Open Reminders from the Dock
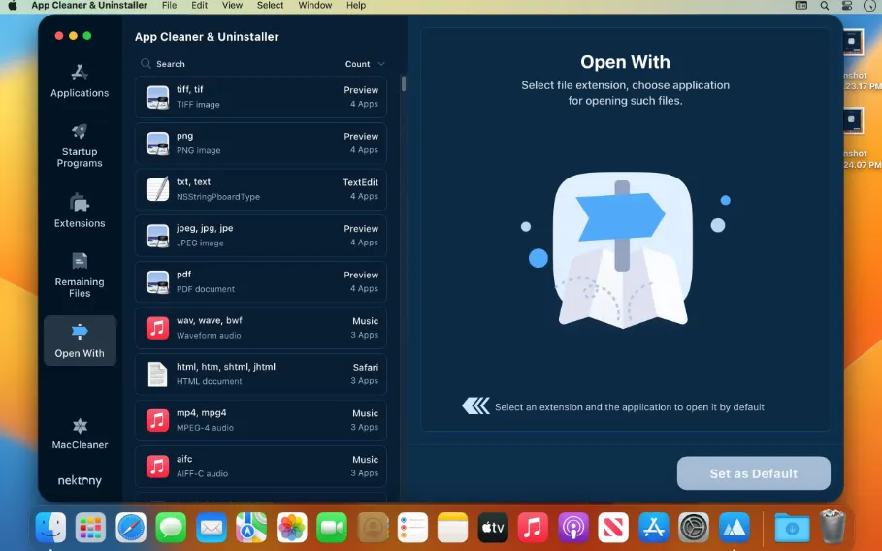This screenshot has width=882, height=551. [412, 528]
